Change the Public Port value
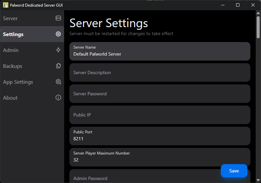261x183 pixels. pyautogui.click(x=159, y=139)
